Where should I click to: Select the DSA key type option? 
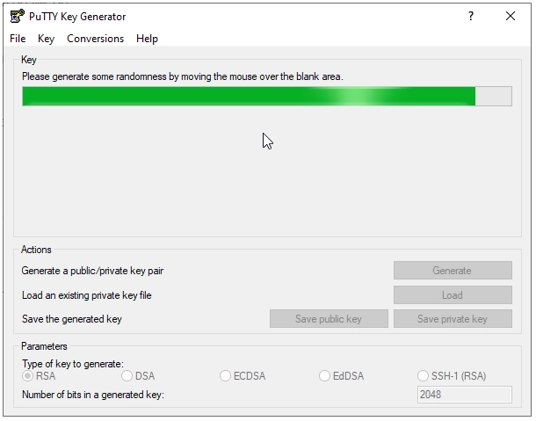[127, 376]
